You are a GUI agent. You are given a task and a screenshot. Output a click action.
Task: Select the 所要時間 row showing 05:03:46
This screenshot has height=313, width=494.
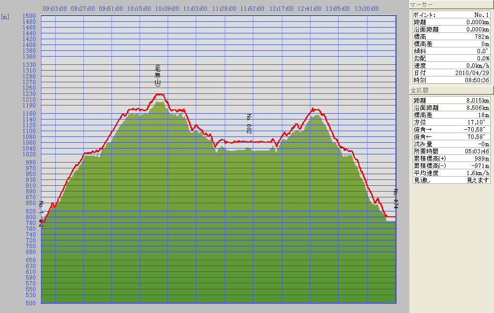click(451, 151)
